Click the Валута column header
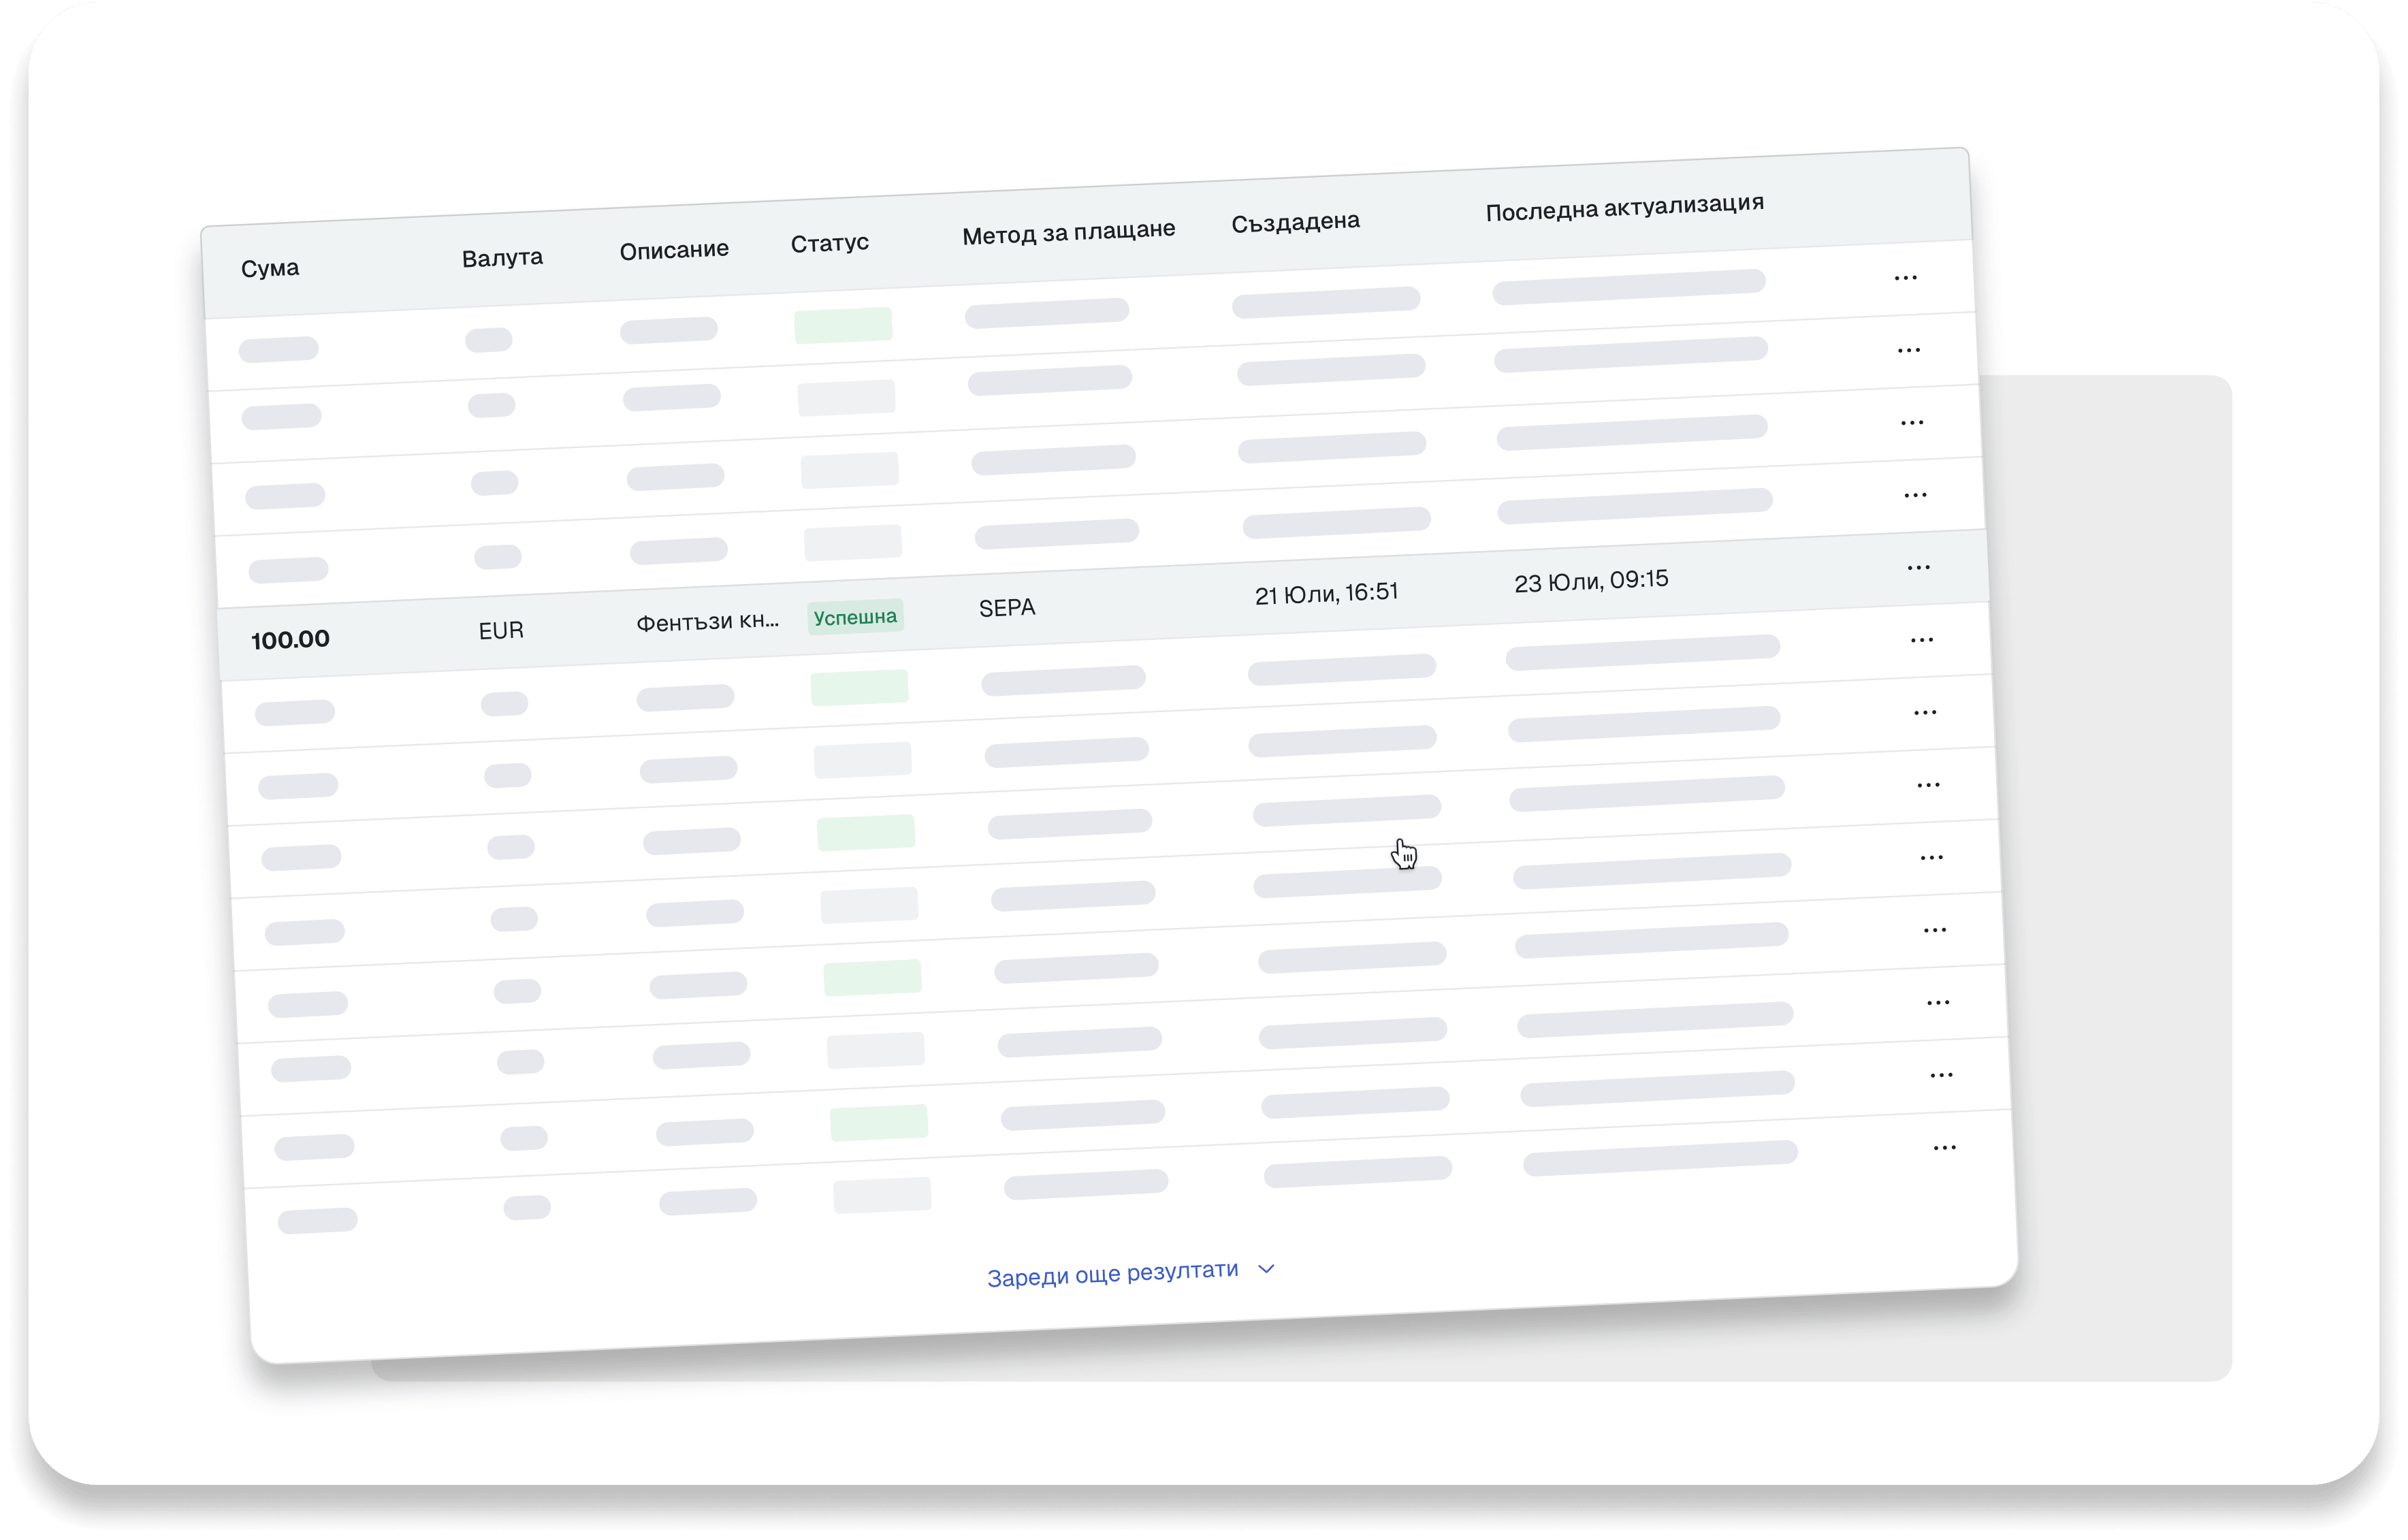 pyautogui.click(x=502, y=258)
